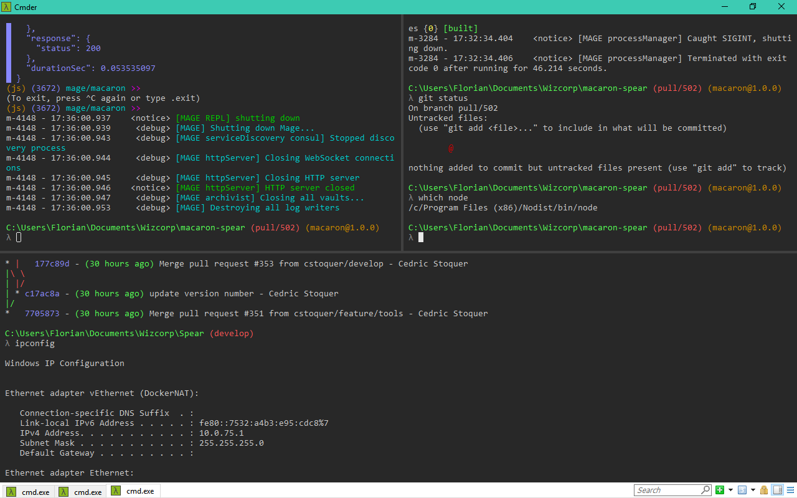Viewport: 797px width, 498px height.
Task: Open the hamburger settings menu
Action: pyautogui.click(x=790, y=491)
